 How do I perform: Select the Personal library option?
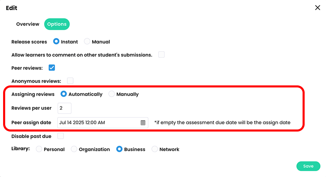39,149
